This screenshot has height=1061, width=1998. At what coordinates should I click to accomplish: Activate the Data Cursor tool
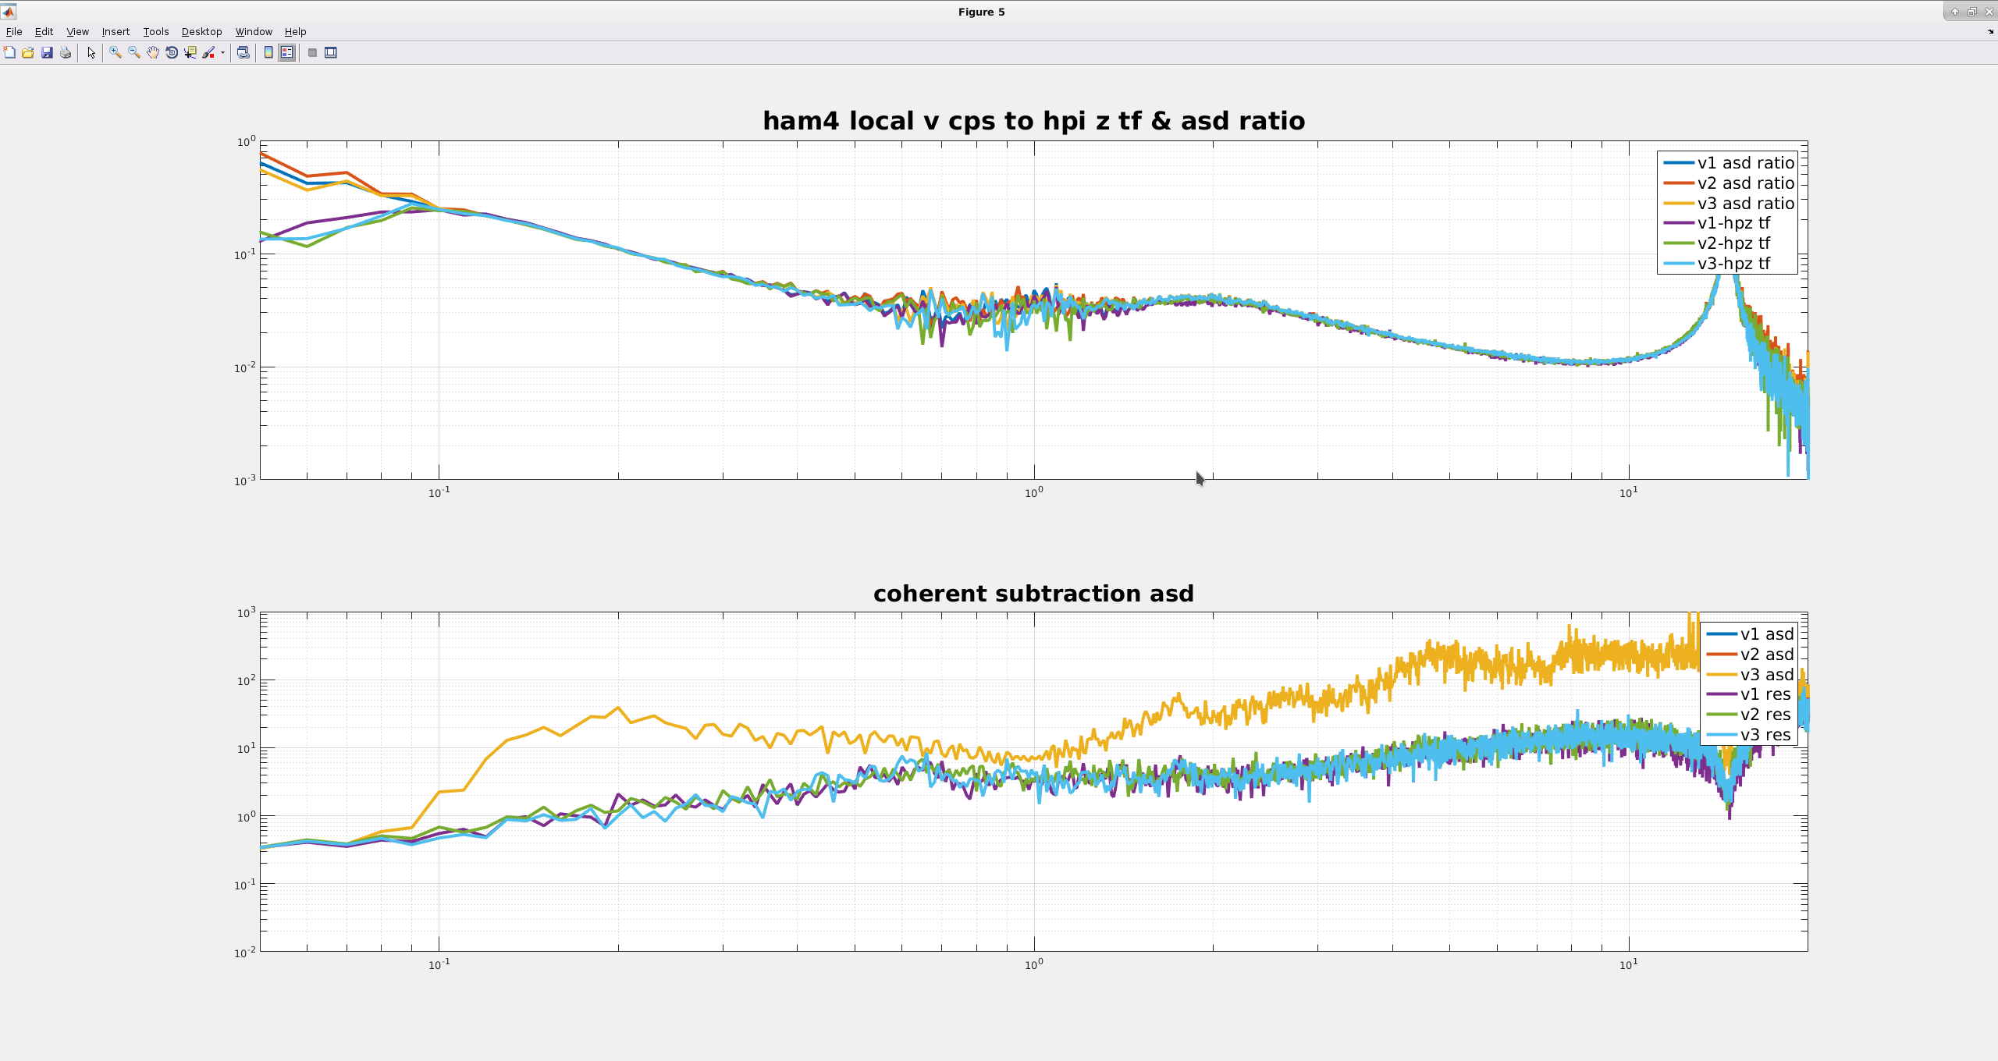(x=190, y=53)
